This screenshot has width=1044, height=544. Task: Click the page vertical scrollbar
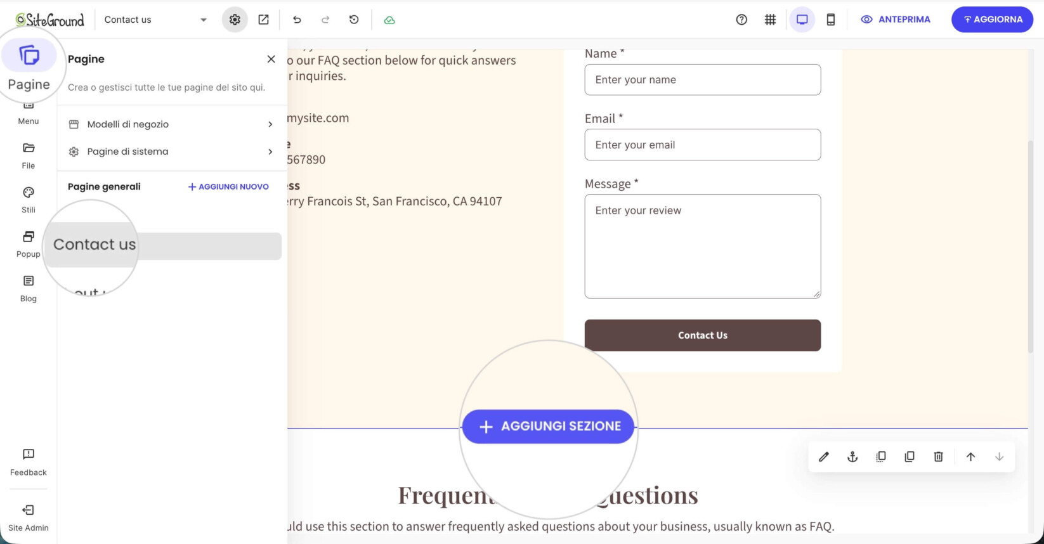click(1031, 246)
